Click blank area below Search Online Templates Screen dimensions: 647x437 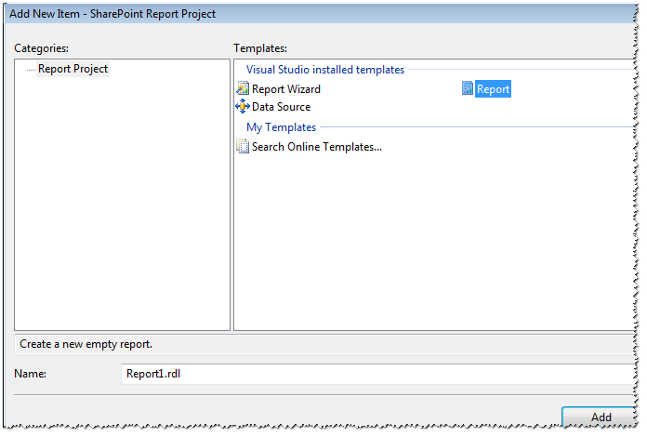[418, 242]
